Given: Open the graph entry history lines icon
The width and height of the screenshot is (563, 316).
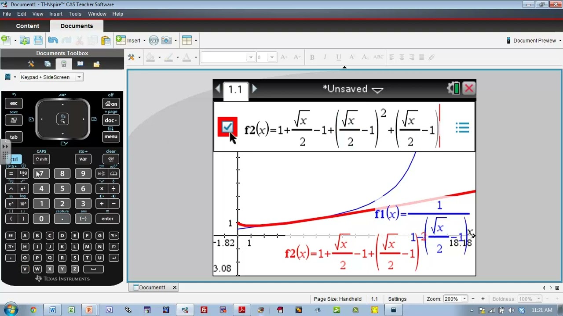Looking at the screenshot, I should coord(462,128).
